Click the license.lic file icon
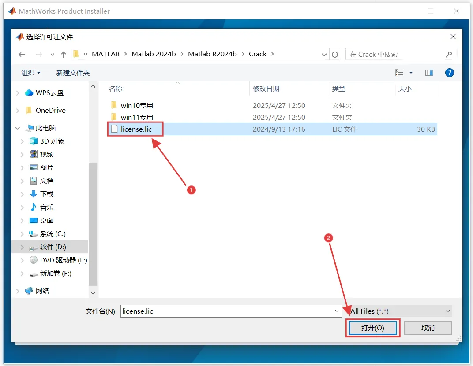This screenshot has height=366, width=473. [x=114, y=129]
